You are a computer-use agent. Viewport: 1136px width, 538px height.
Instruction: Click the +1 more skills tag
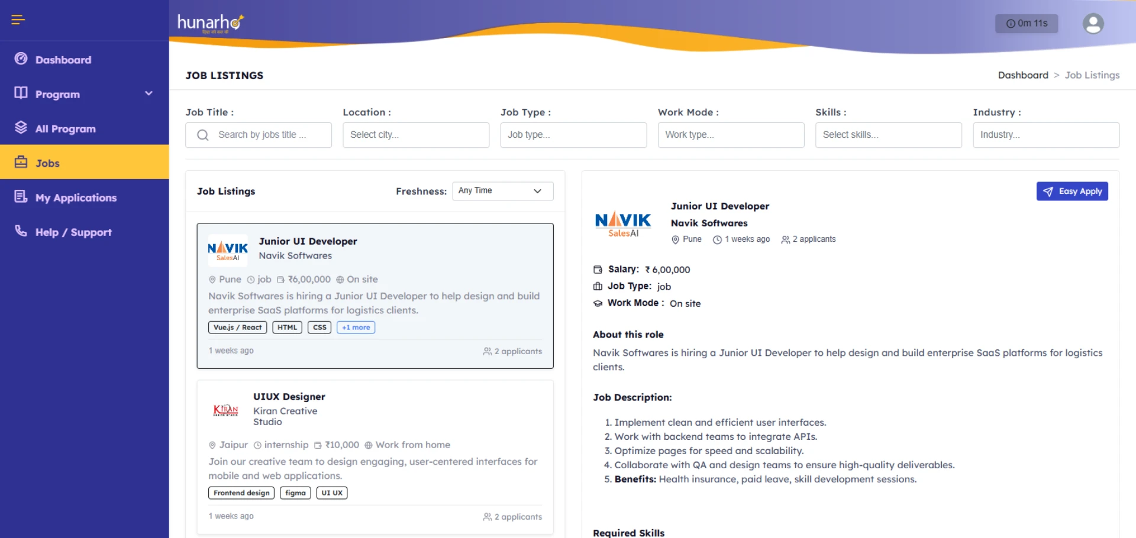[355, 327]
